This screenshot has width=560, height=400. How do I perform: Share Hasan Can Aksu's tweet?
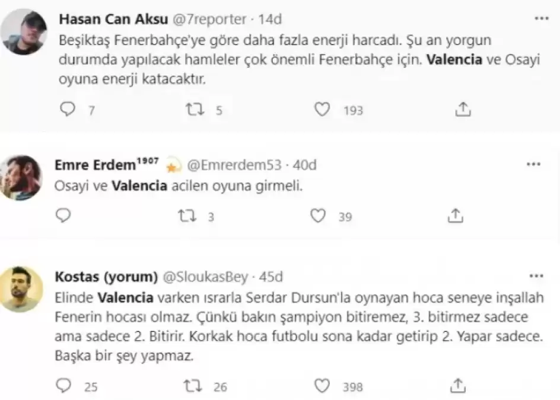[463, 109]
